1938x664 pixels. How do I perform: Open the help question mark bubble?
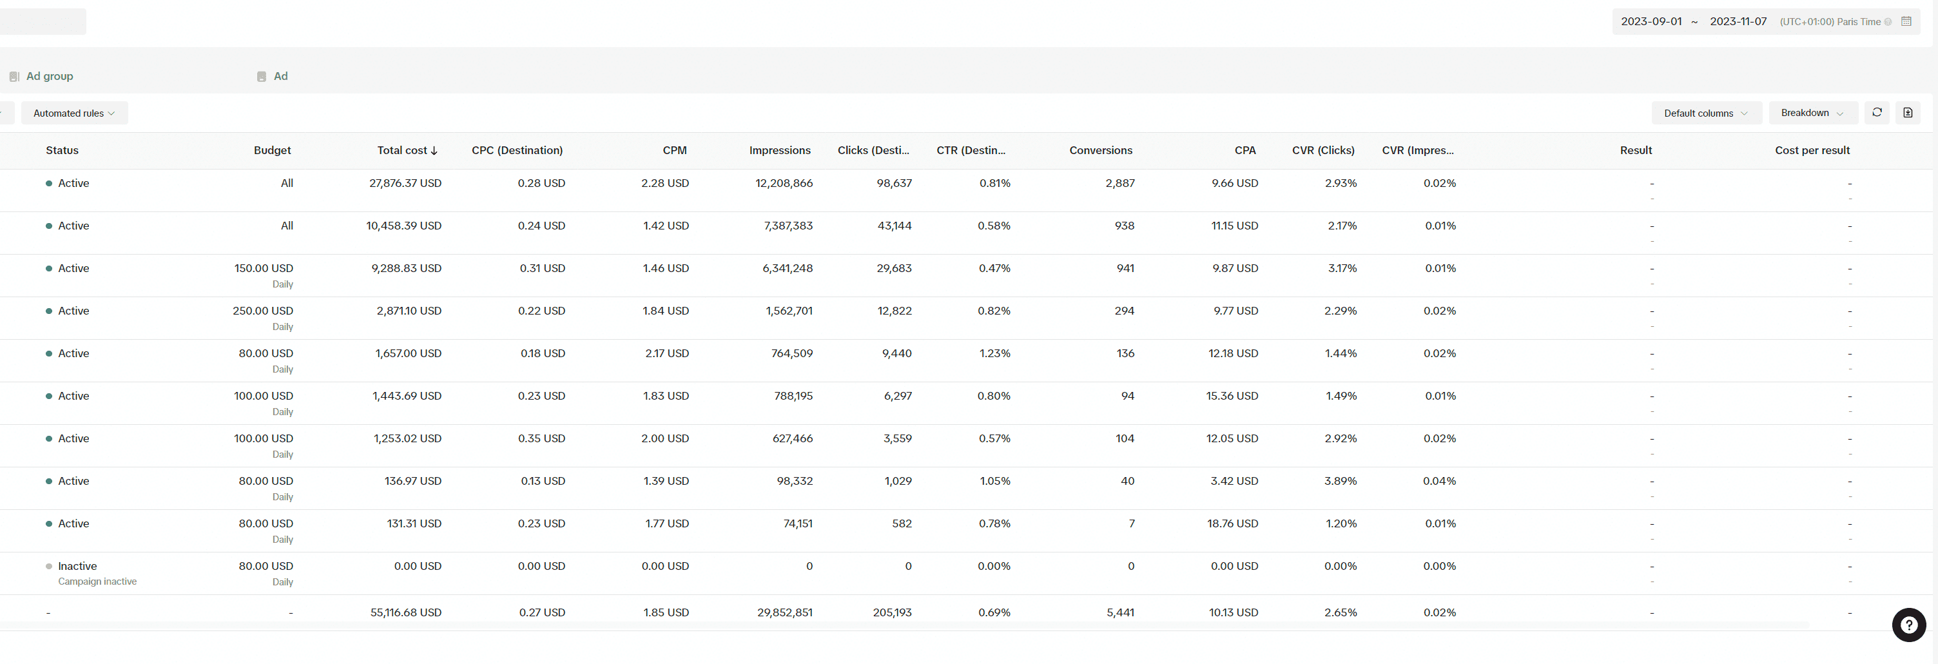click(1908, 624)
